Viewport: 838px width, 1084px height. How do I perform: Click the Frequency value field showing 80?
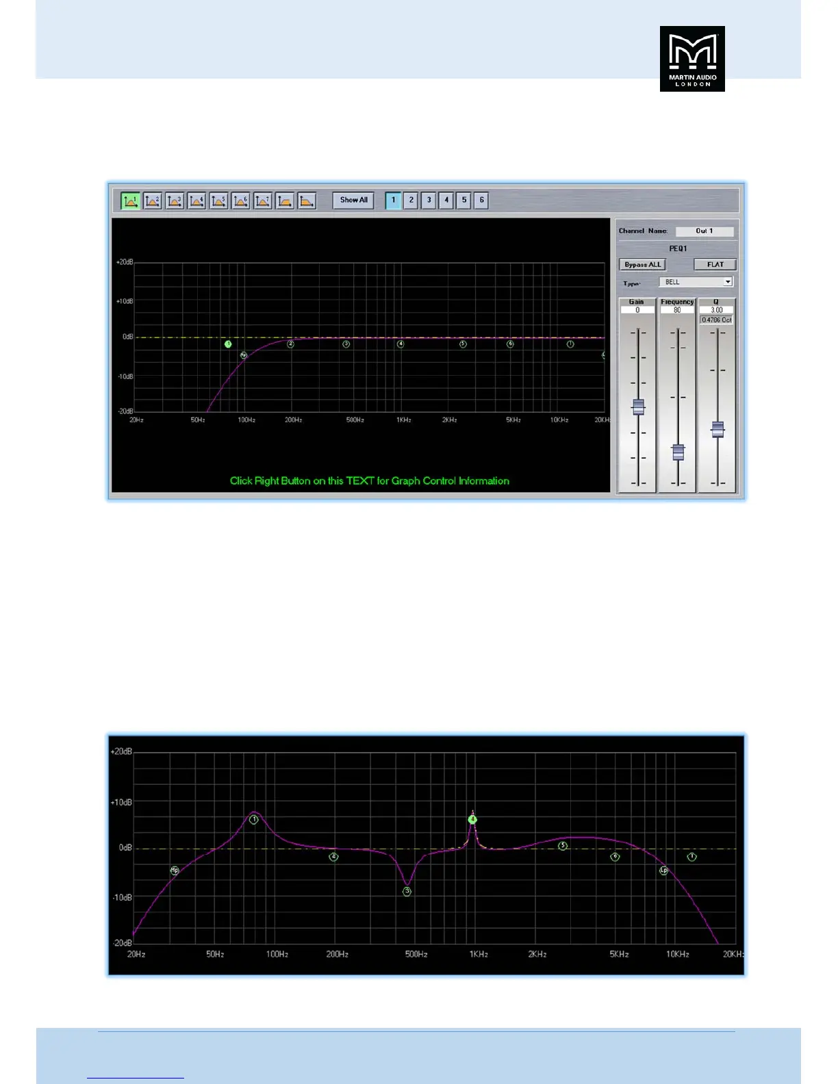[677, 311]
